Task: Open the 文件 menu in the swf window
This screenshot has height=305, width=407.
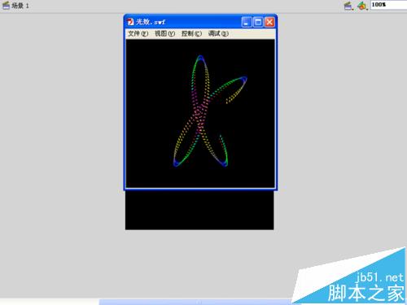Action: point(138,33)
